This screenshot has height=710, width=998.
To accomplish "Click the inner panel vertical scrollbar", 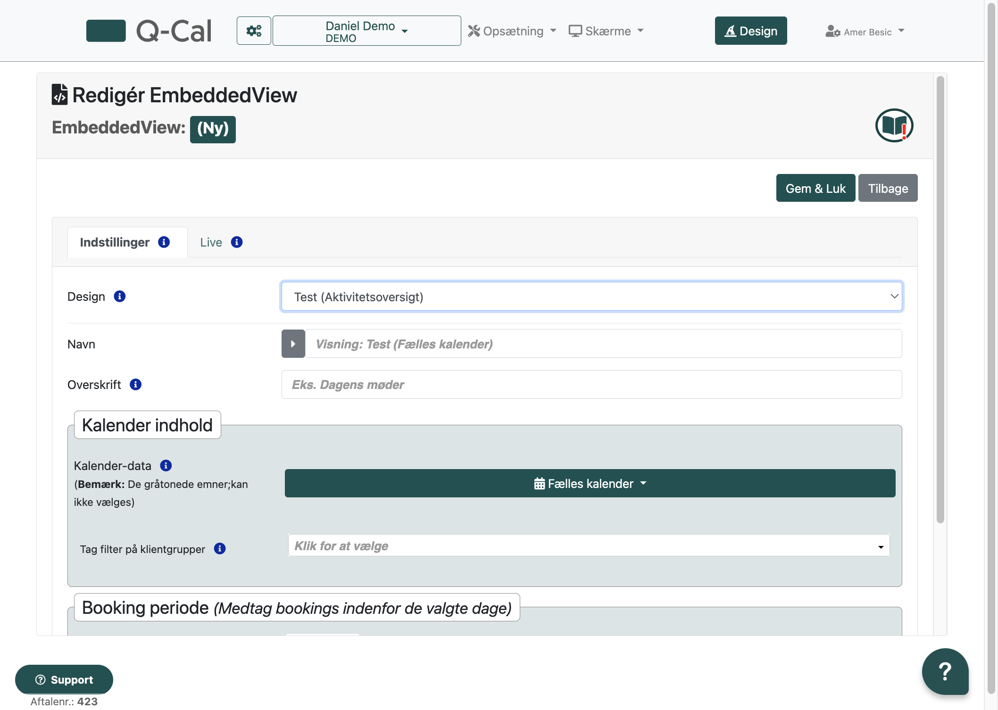I will tap(940, 299).
